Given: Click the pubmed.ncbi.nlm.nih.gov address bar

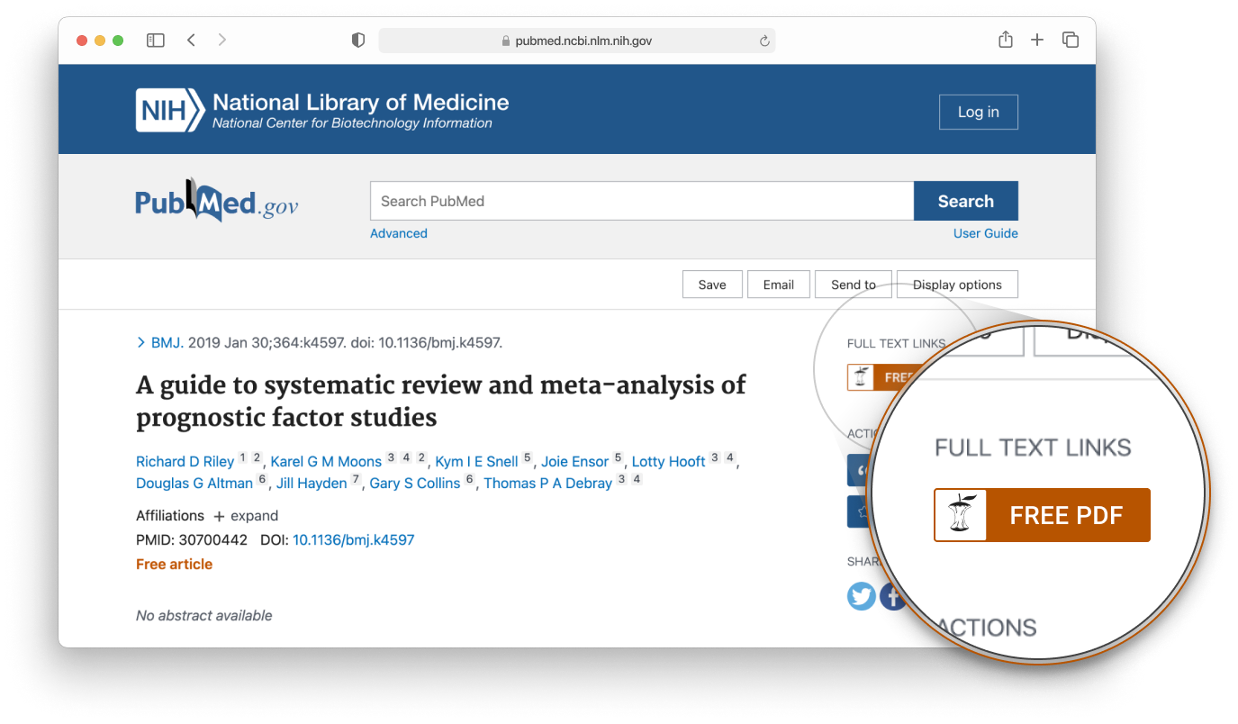Looking at the screenshot, I should 576,41.
